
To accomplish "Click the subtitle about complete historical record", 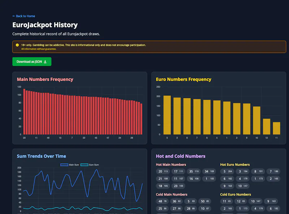I will pos(56,34).
